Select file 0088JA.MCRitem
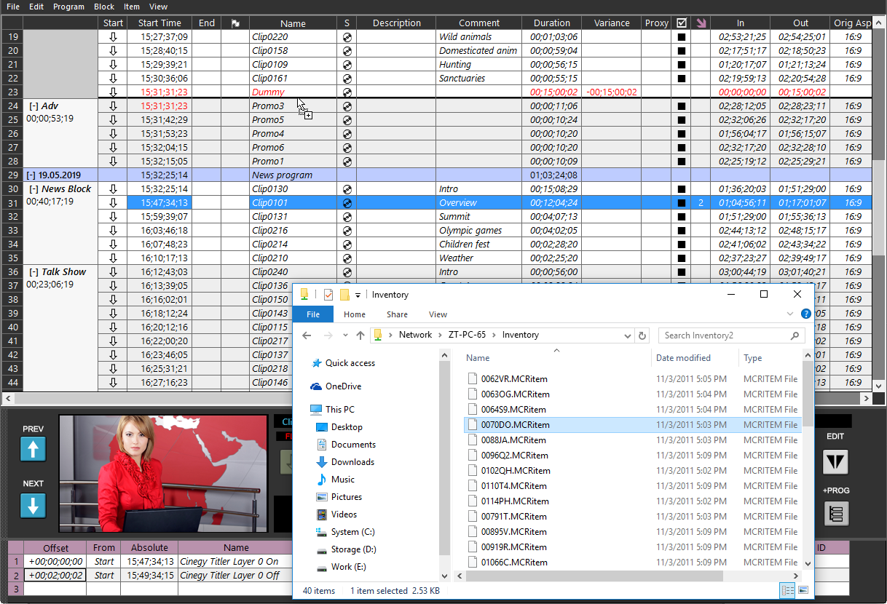 pos(513,440)
